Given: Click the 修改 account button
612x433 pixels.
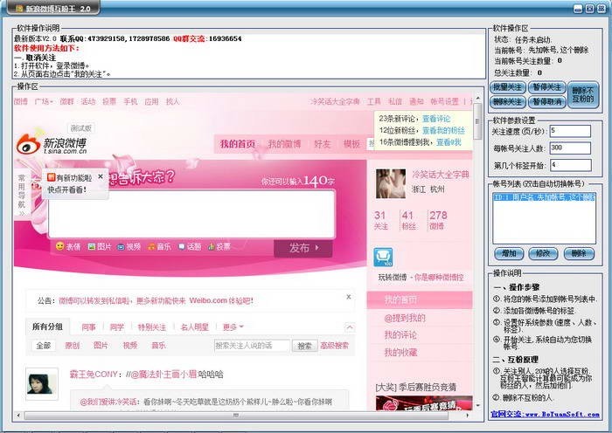Looking at the screenshot, I should click(543, 253).
